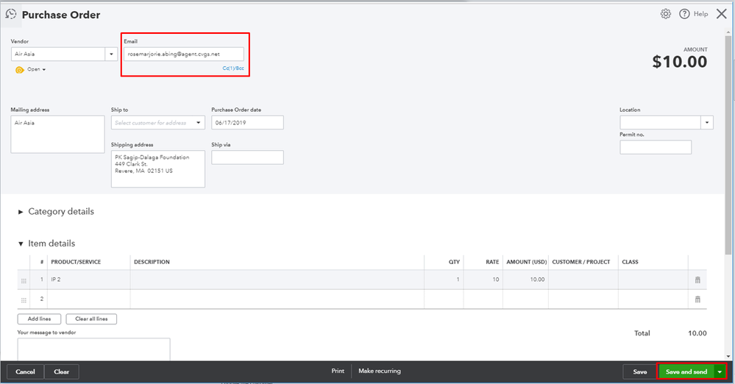This screenshot has height=384, width=735.
Task: Click the QTY cell in line 1
Action: click(444, 280)
